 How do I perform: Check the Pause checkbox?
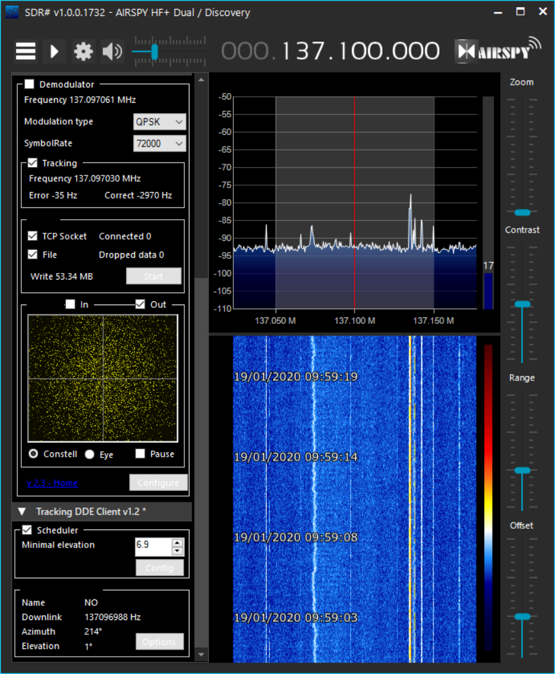tap(140, 454)
